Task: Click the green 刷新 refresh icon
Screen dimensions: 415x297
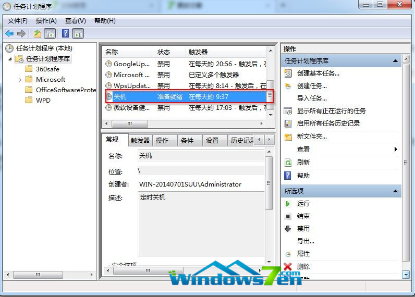Action: click(288, 163)
